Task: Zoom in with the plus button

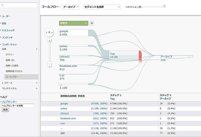Action: click(50, 41)
